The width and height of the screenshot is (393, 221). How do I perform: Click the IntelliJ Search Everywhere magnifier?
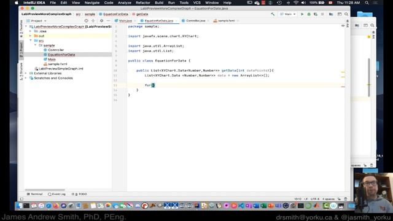346,14
